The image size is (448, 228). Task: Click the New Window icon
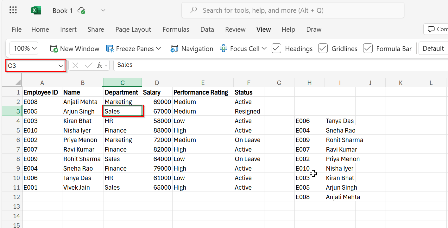click(x=53, y=48)
